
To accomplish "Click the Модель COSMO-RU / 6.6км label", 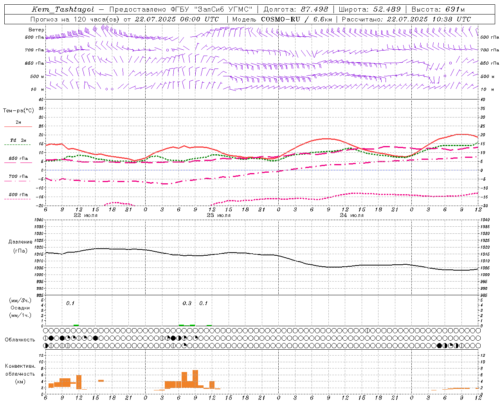I will (282, 19).
